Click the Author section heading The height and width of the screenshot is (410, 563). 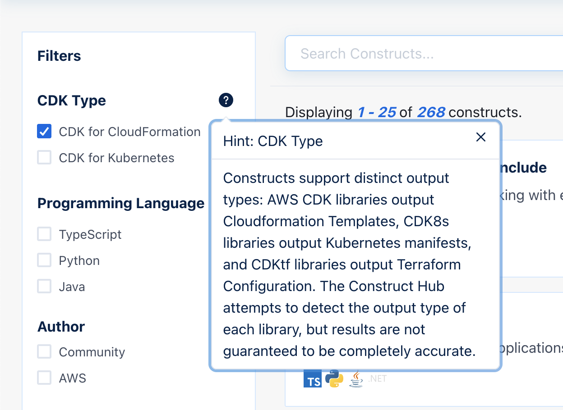pos(61,326)
